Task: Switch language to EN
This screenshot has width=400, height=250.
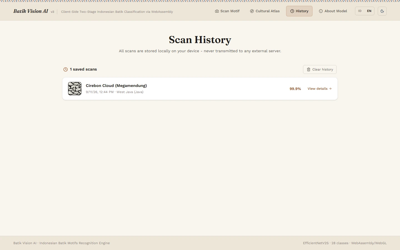Action: pyautogui.click(x=369, y=11)
